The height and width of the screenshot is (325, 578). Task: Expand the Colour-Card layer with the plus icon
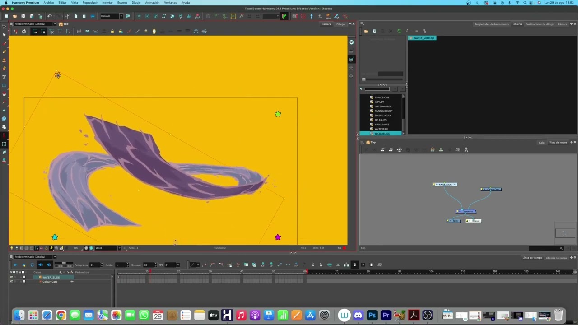tap(72, 282)
